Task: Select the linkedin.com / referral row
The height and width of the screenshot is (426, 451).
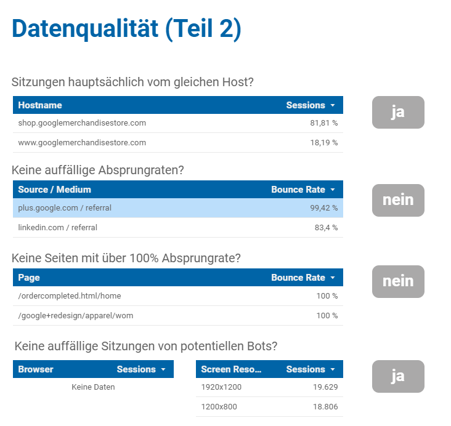Action: 178,228
